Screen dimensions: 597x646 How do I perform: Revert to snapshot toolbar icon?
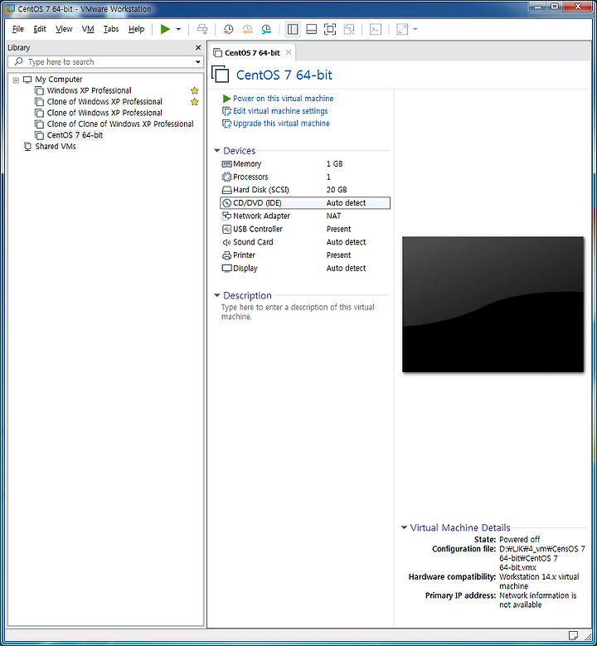click(x=247, y=29)
